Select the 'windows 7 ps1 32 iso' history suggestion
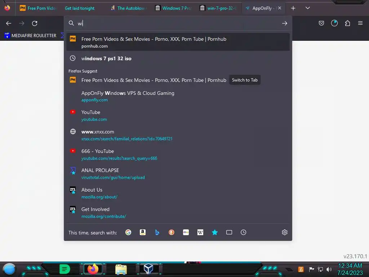 point(178,58)
